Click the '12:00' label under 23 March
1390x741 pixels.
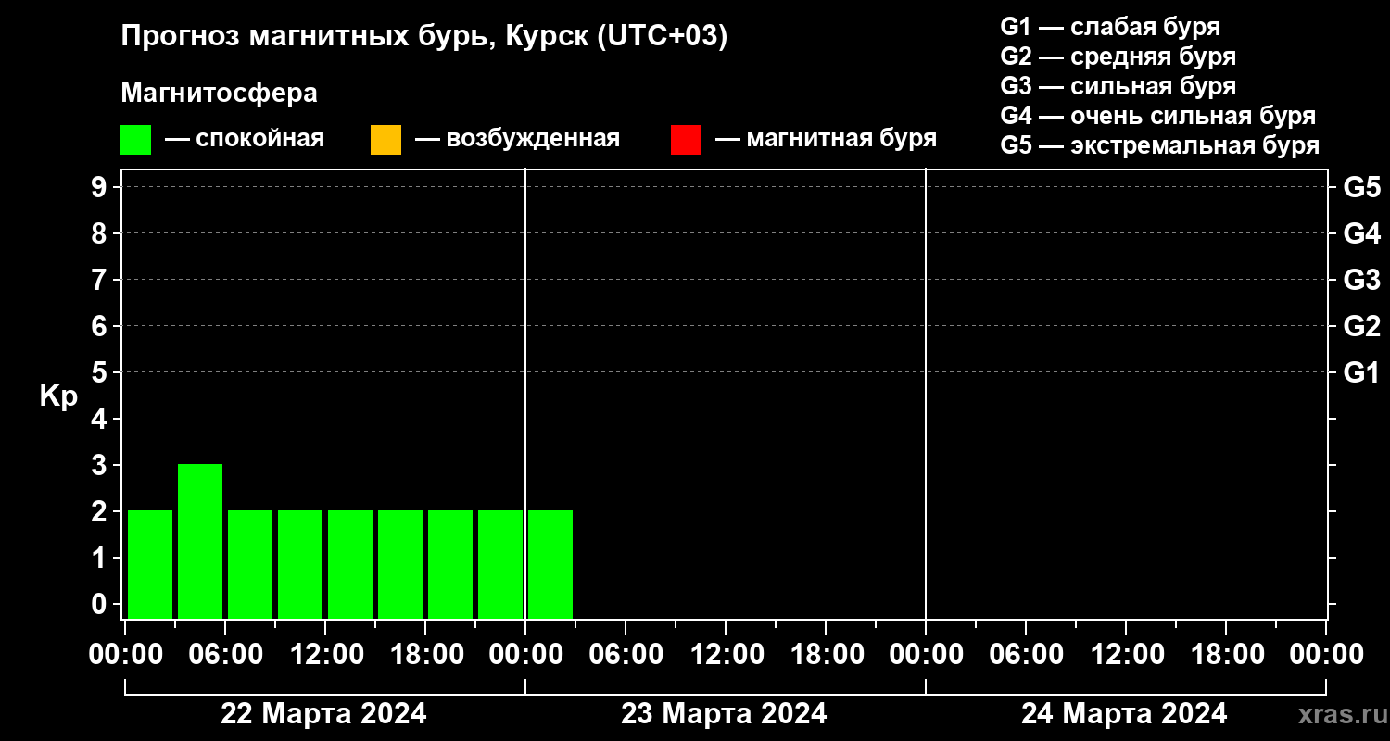726,654
